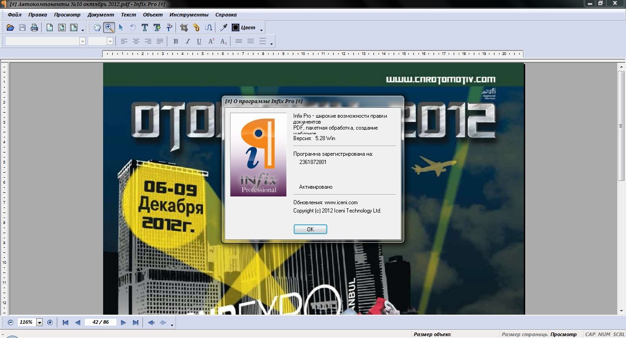Pick the Eyedropper tool
This screenshot has width=626, height=338.
(224, 27)
